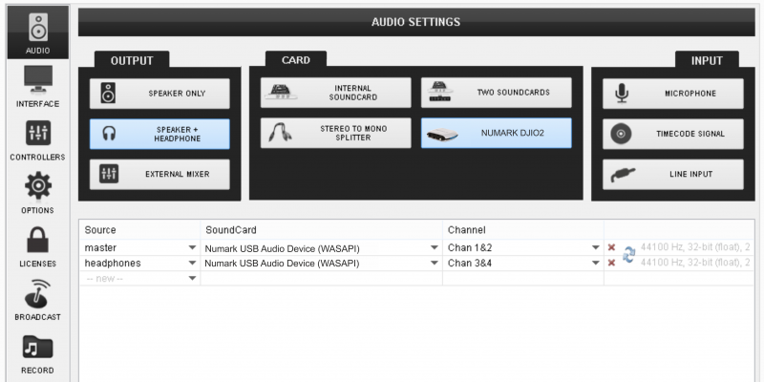Click the new source entry row
Viewport: 764px width, 382px height.
pos(139,278)
